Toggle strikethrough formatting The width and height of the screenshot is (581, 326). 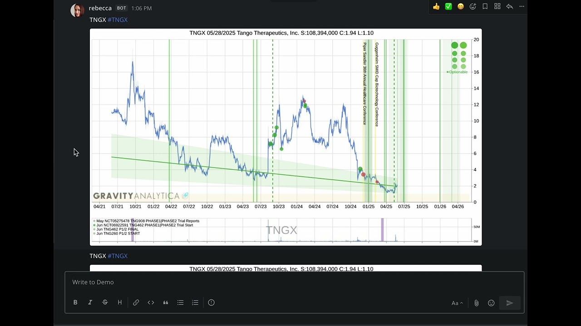tap(105, 302)
